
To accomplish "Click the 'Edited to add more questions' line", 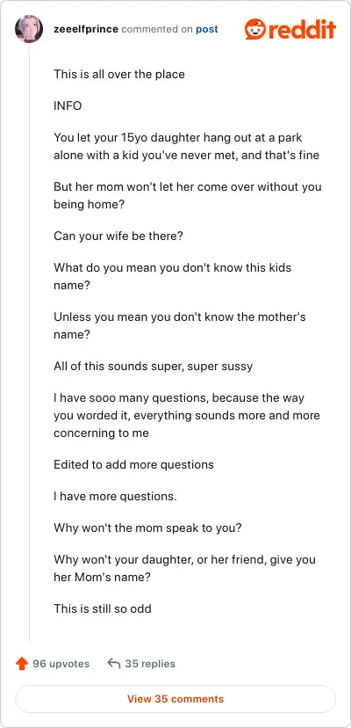I will [133, 464].
